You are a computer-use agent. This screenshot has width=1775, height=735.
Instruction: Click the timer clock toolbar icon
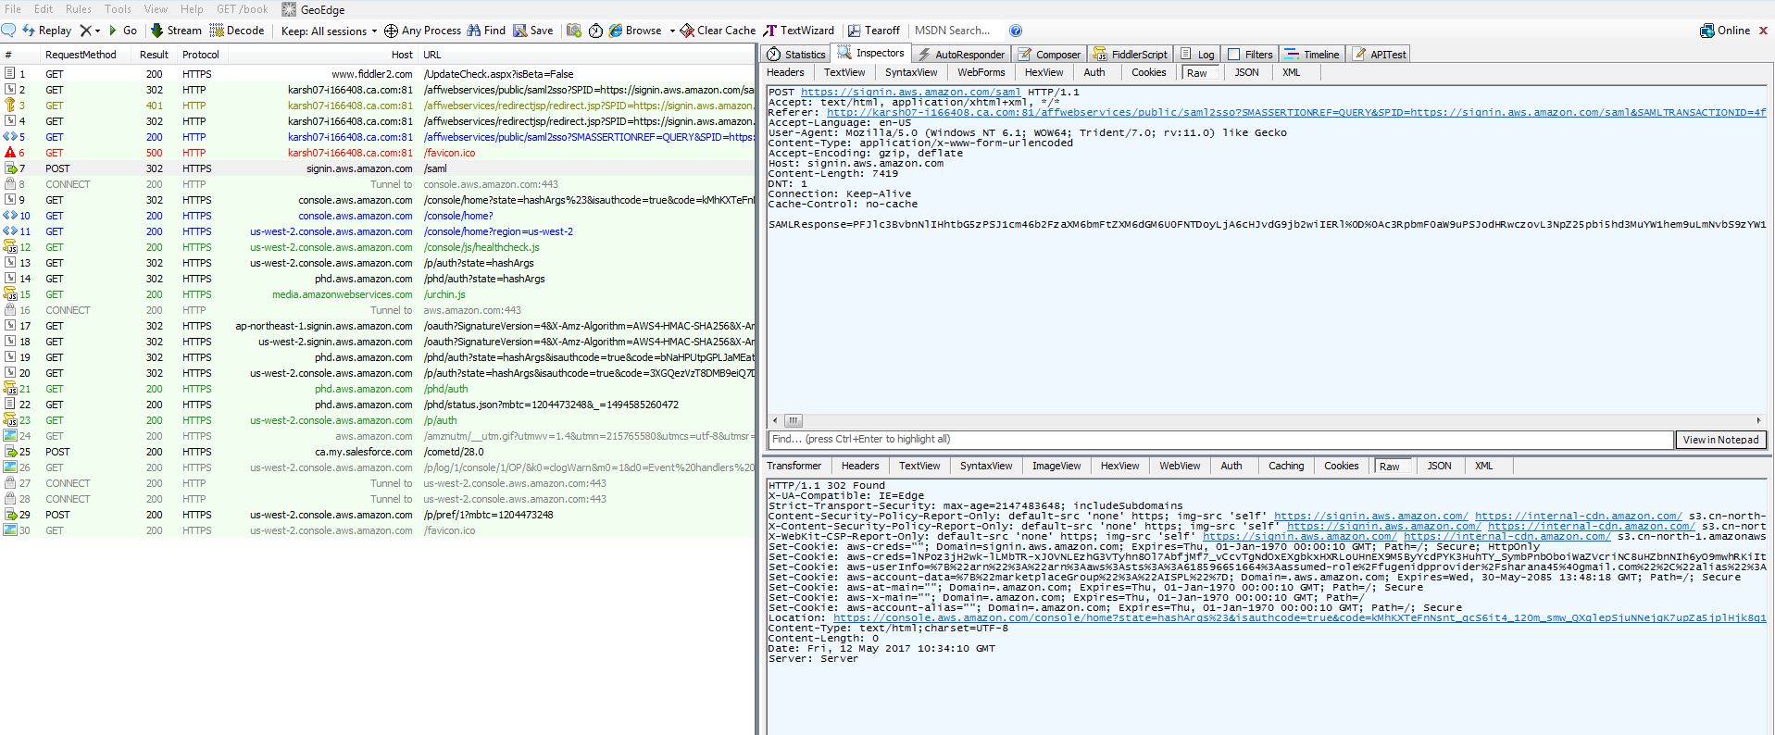pos(595,31)
